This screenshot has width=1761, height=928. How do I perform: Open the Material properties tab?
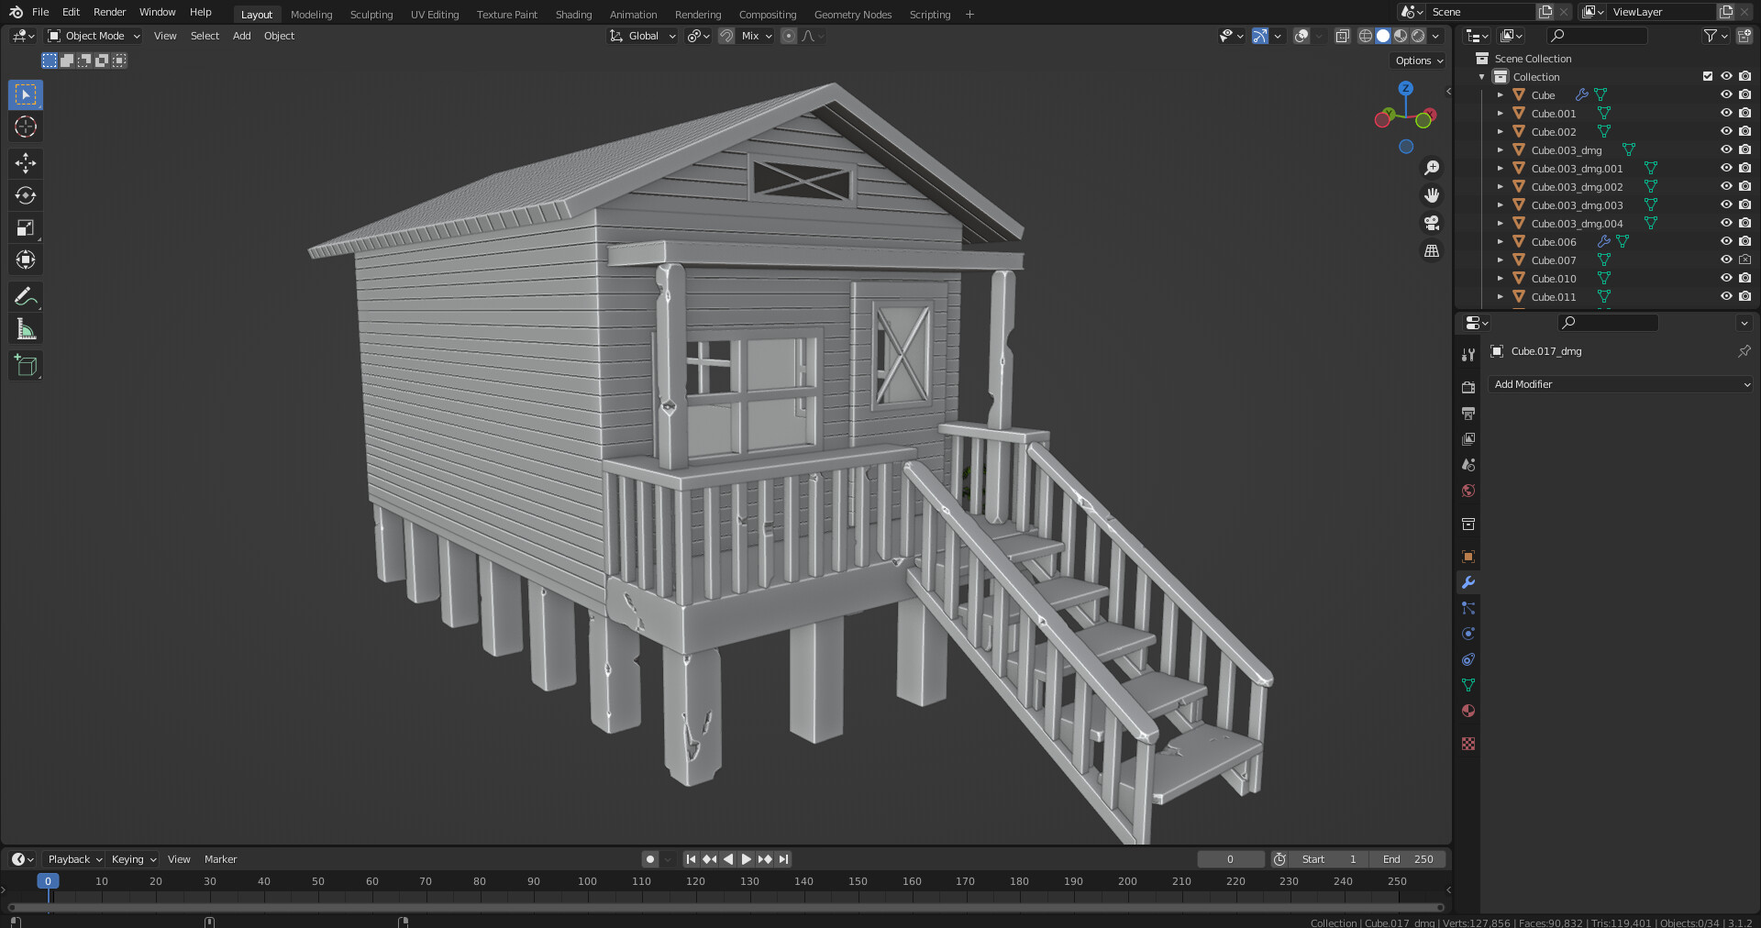click(x=1468, y=711)
